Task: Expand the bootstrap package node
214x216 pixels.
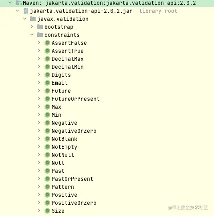Action: pos(32,27)
